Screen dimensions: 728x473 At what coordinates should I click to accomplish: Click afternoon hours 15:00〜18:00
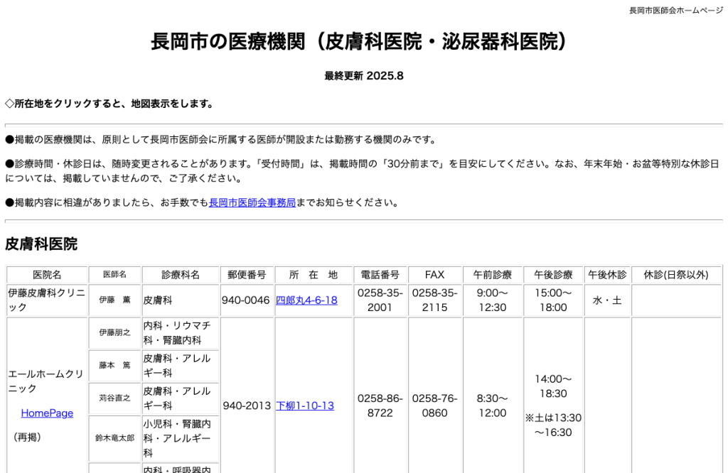(553, 300)
